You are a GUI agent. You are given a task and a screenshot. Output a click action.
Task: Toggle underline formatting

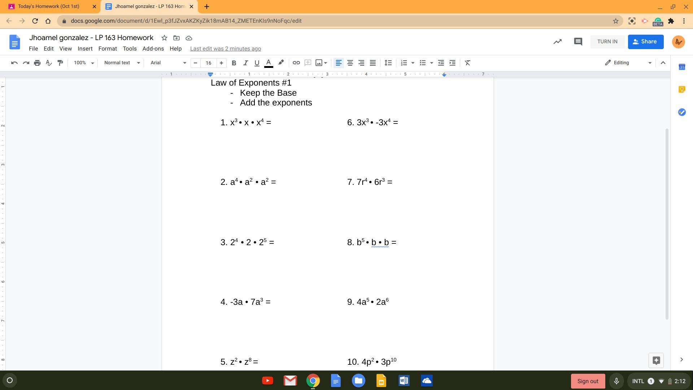point(257,63)
